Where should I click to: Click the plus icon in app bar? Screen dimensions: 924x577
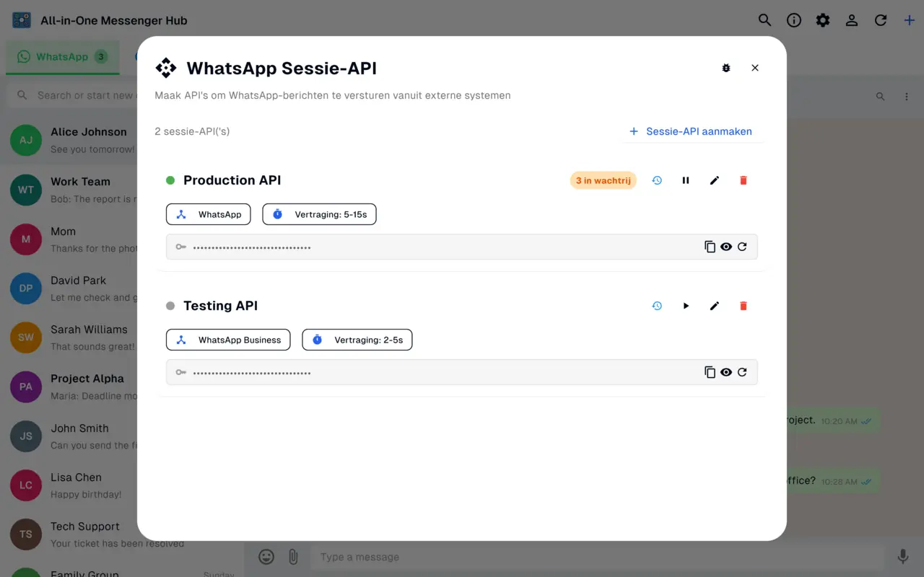coord(910,20)
